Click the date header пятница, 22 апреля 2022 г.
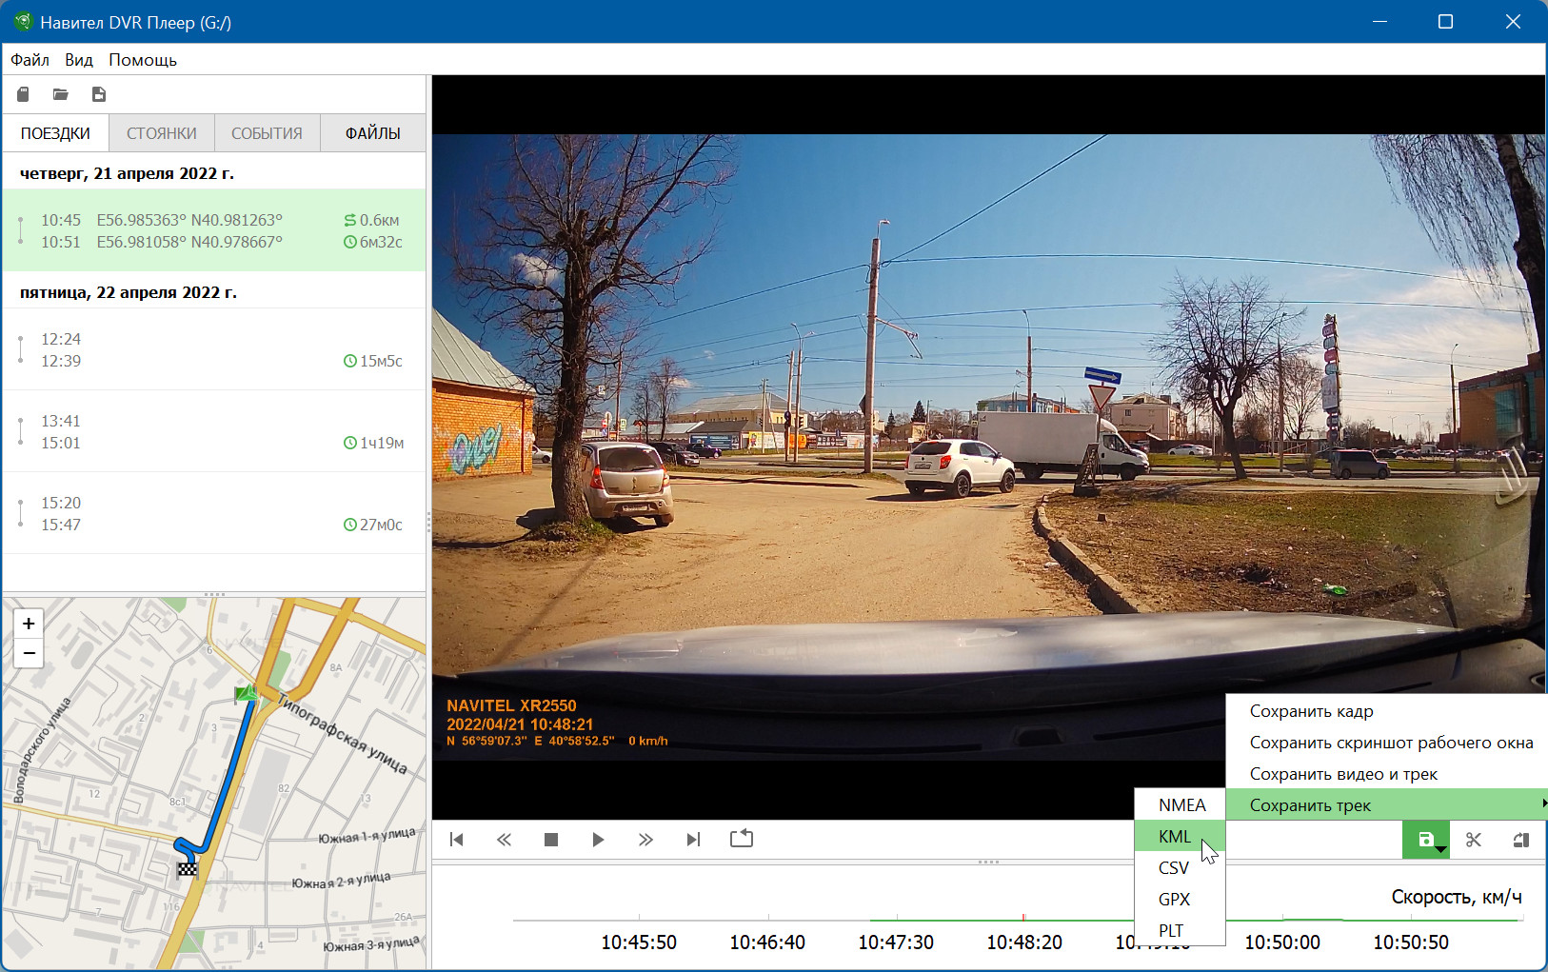1548x972 pixels. [129, 292]
